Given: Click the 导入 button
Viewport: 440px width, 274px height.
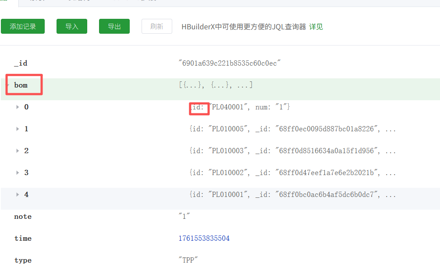Looking at the screenshot, I should coord(71,27).
